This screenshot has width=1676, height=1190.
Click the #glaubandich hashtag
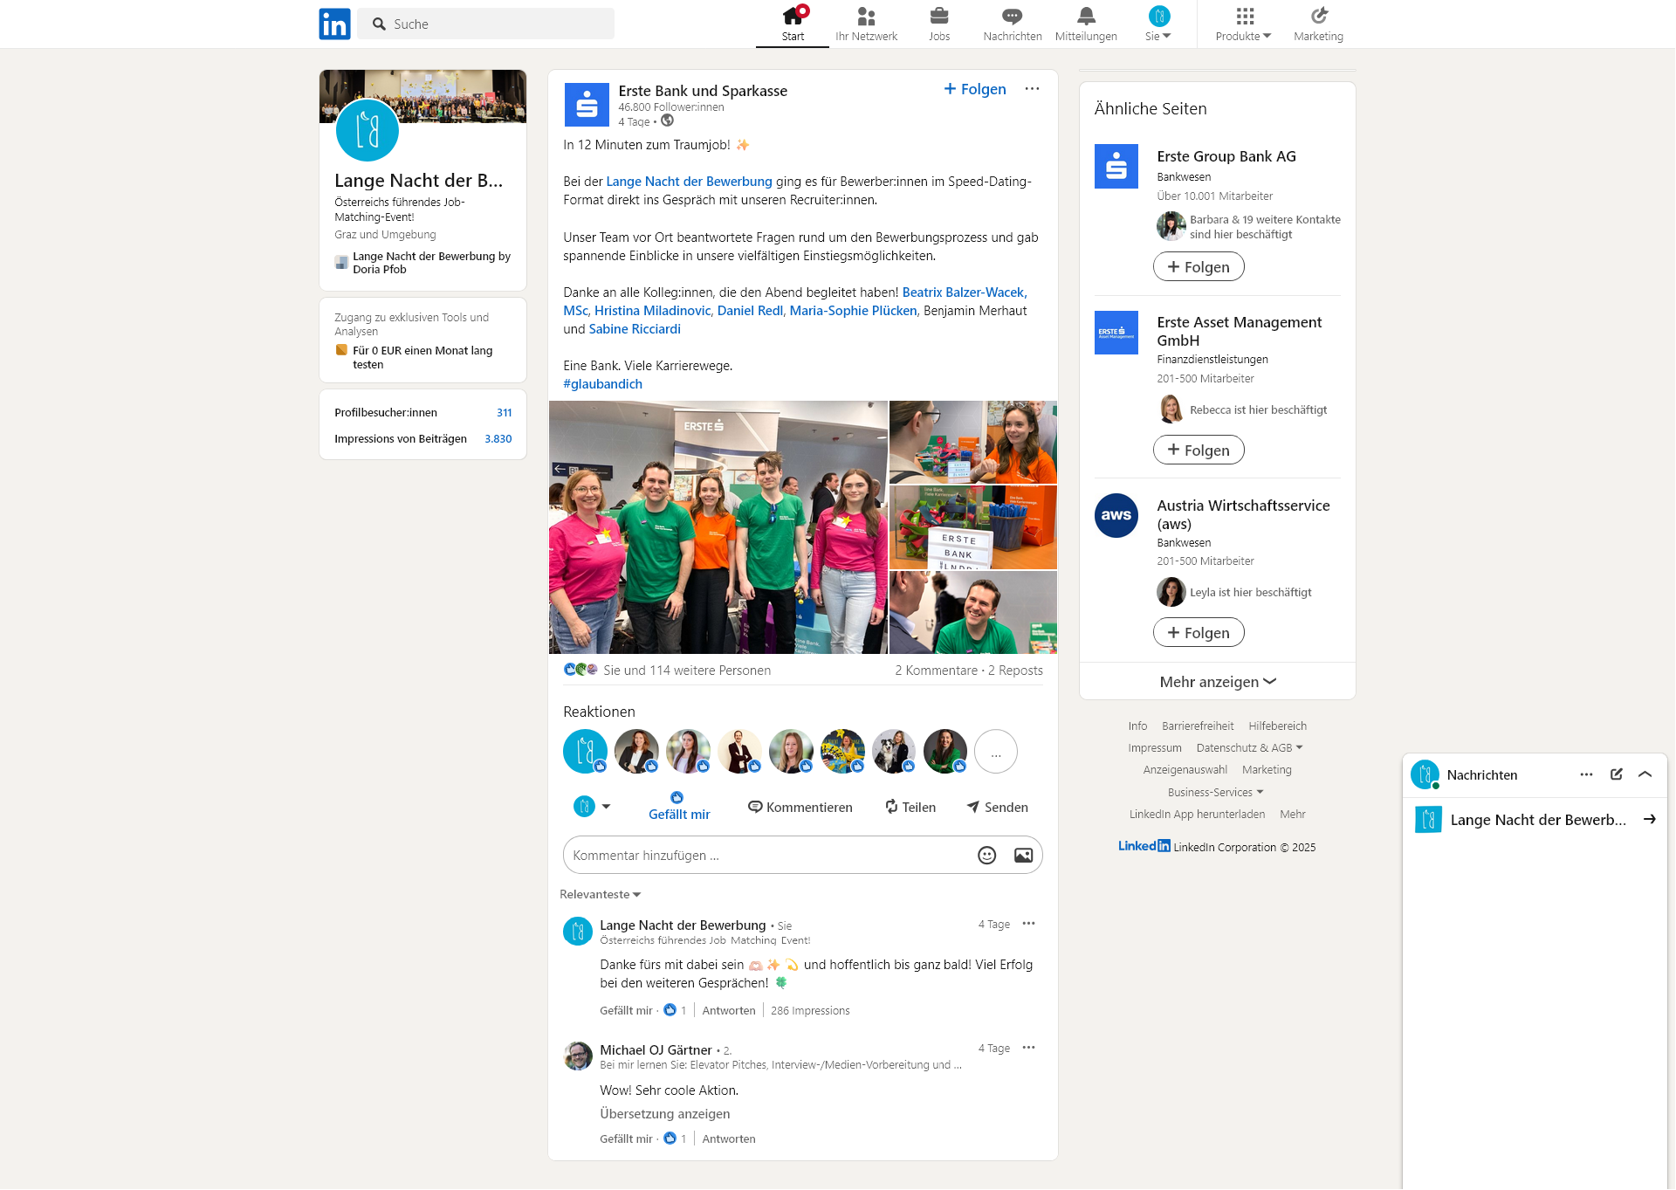602,384
